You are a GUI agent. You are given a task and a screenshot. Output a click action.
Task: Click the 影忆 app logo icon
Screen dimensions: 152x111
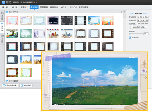[x=4, y=2]
